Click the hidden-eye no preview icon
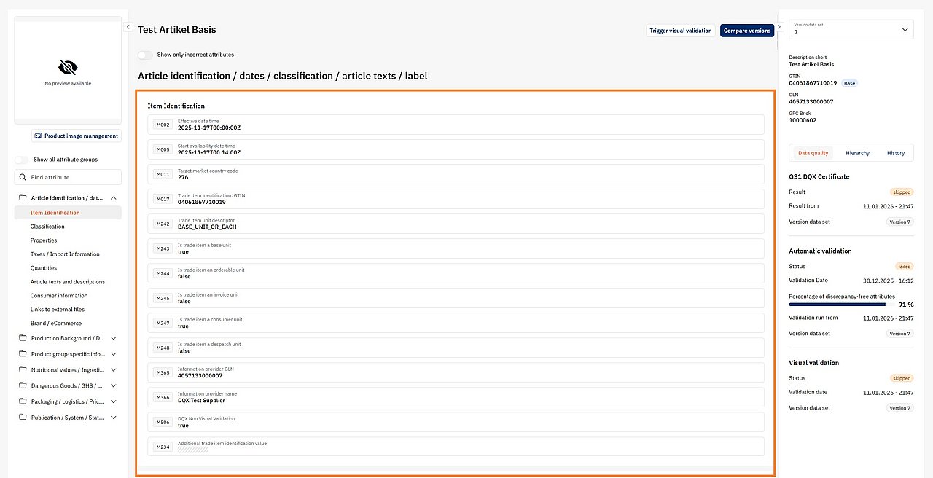The image size is (933, 478). pos(68,68)
